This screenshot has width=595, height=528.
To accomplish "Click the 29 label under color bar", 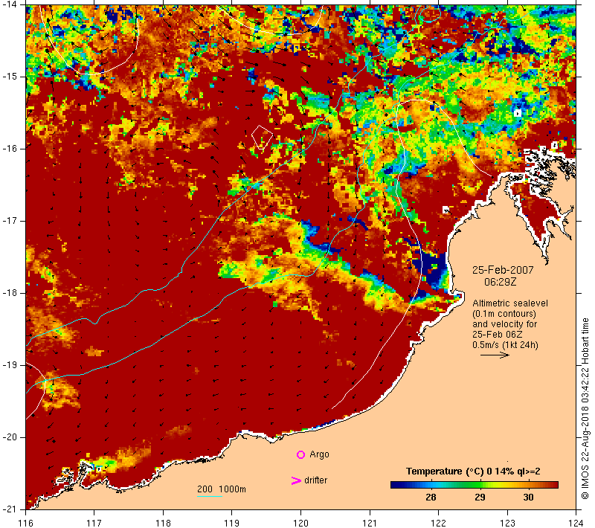I will point(480,498).
